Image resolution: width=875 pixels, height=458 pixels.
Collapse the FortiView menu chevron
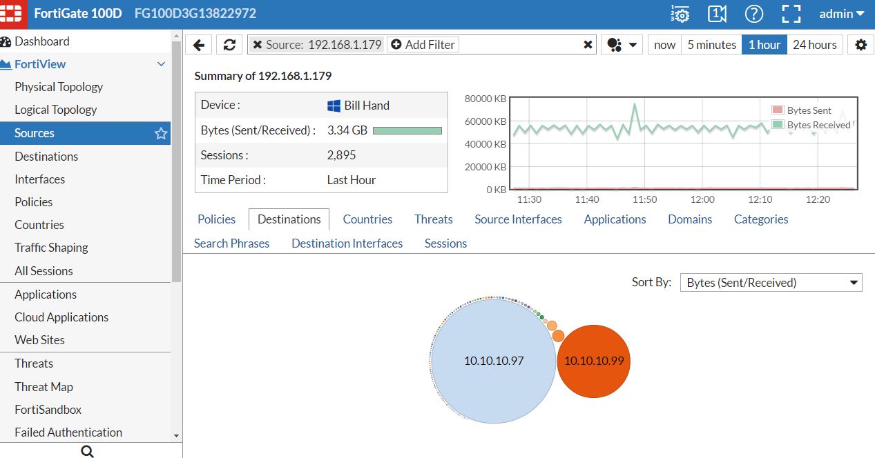161,64
